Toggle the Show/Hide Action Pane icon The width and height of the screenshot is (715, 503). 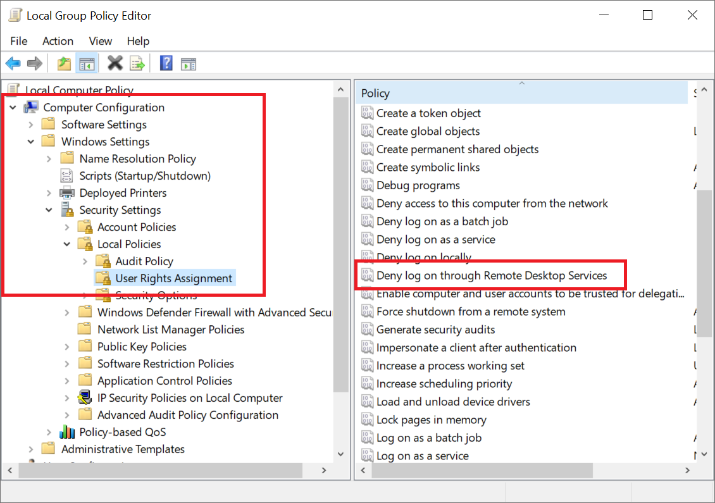click(189, 64)
